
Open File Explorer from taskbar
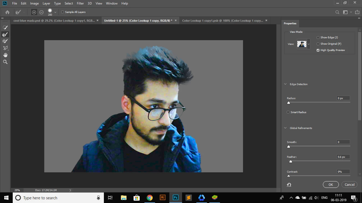tap(124, 198)
